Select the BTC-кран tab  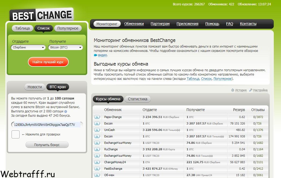coord(58,87)
